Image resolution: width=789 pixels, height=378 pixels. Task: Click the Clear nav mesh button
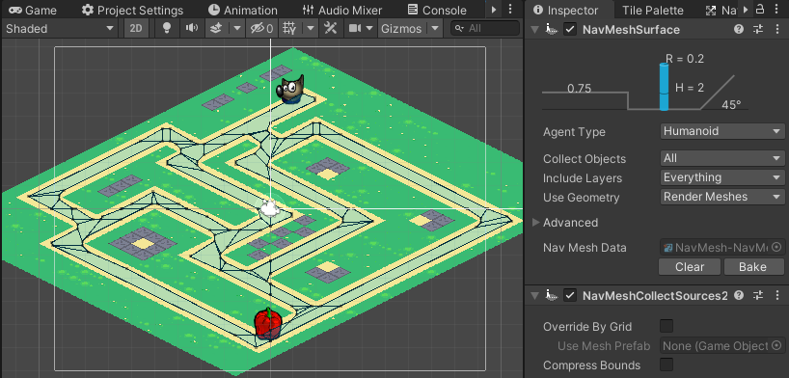pyautogui.click(x=690, y=267)
